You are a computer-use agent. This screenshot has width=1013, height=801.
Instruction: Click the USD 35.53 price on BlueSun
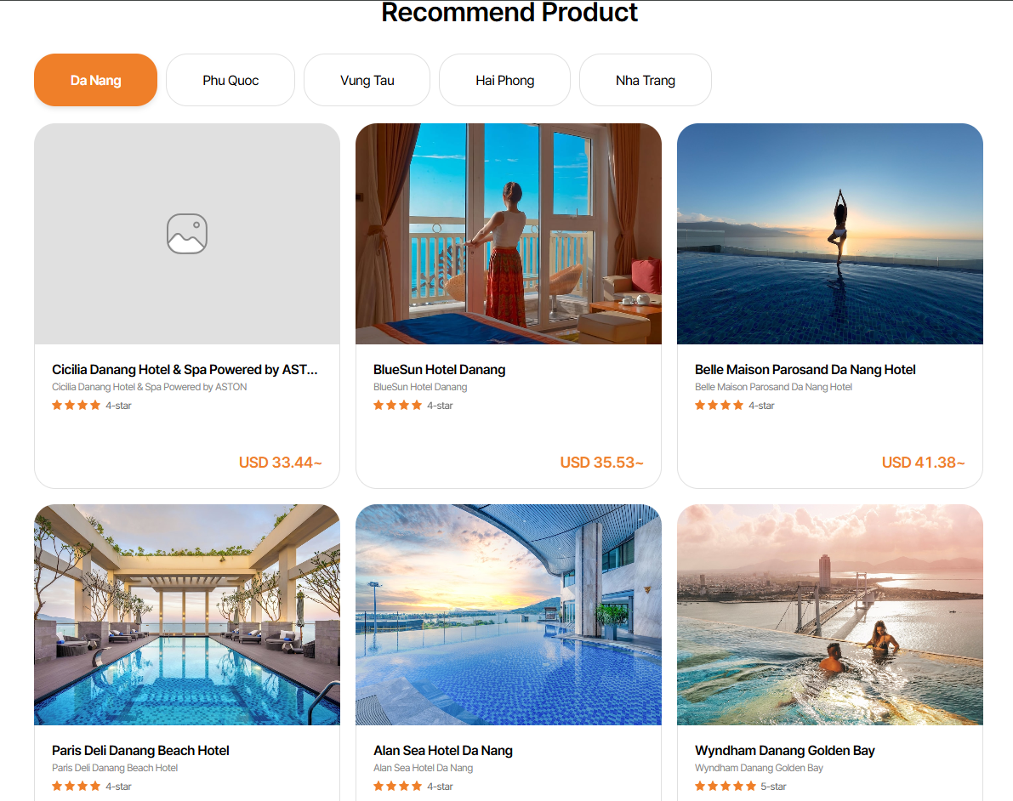601,463
